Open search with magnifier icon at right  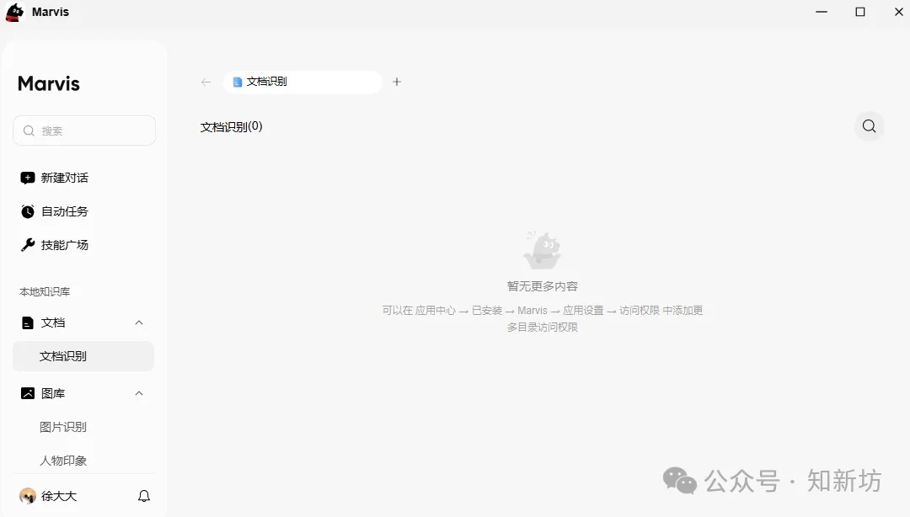tap(869, 126)
